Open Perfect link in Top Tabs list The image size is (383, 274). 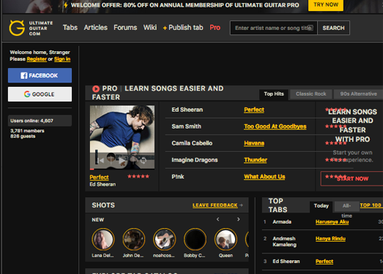324,262
